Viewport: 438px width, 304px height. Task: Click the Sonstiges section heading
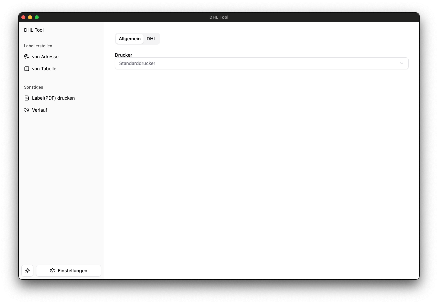pos(33,87)
